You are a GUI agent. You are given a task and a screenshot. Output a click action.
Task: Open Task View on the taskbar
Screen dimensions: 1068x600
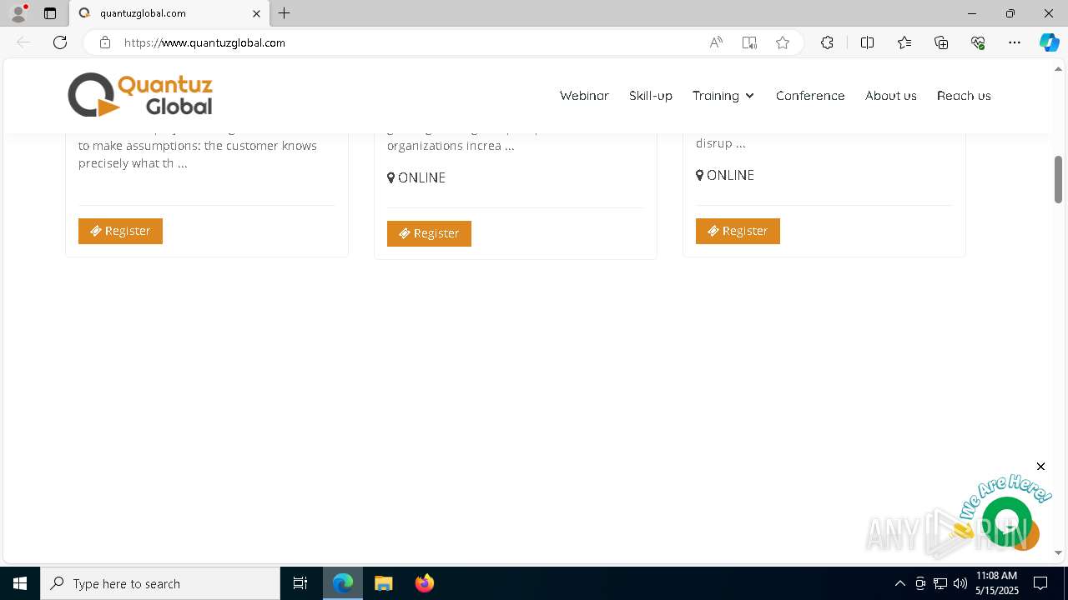click(x=300, y=583)
